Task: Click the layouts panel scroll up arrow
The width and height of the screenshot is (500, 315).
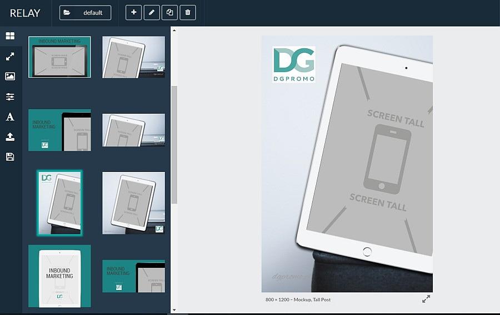Action: pyautogui.click(x=174, y=31)
